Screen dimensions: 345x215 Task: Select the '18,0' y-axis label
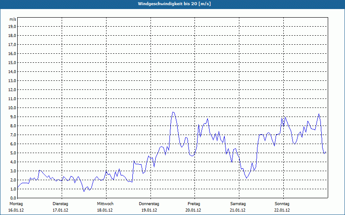point(12,36)
